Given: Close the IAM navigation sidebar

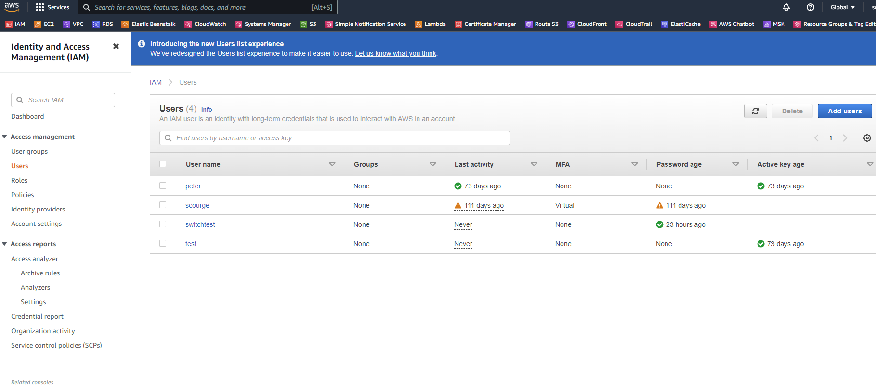Looking at the screenshot, I should pos(116,46).
